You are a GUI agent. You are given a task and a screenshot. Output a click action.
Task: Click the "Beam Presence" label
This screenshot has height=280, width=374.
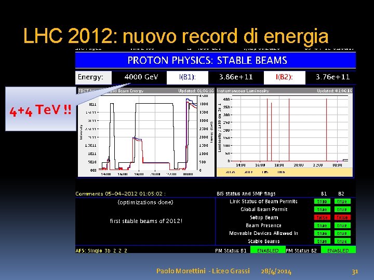click(x=263, y=225)
